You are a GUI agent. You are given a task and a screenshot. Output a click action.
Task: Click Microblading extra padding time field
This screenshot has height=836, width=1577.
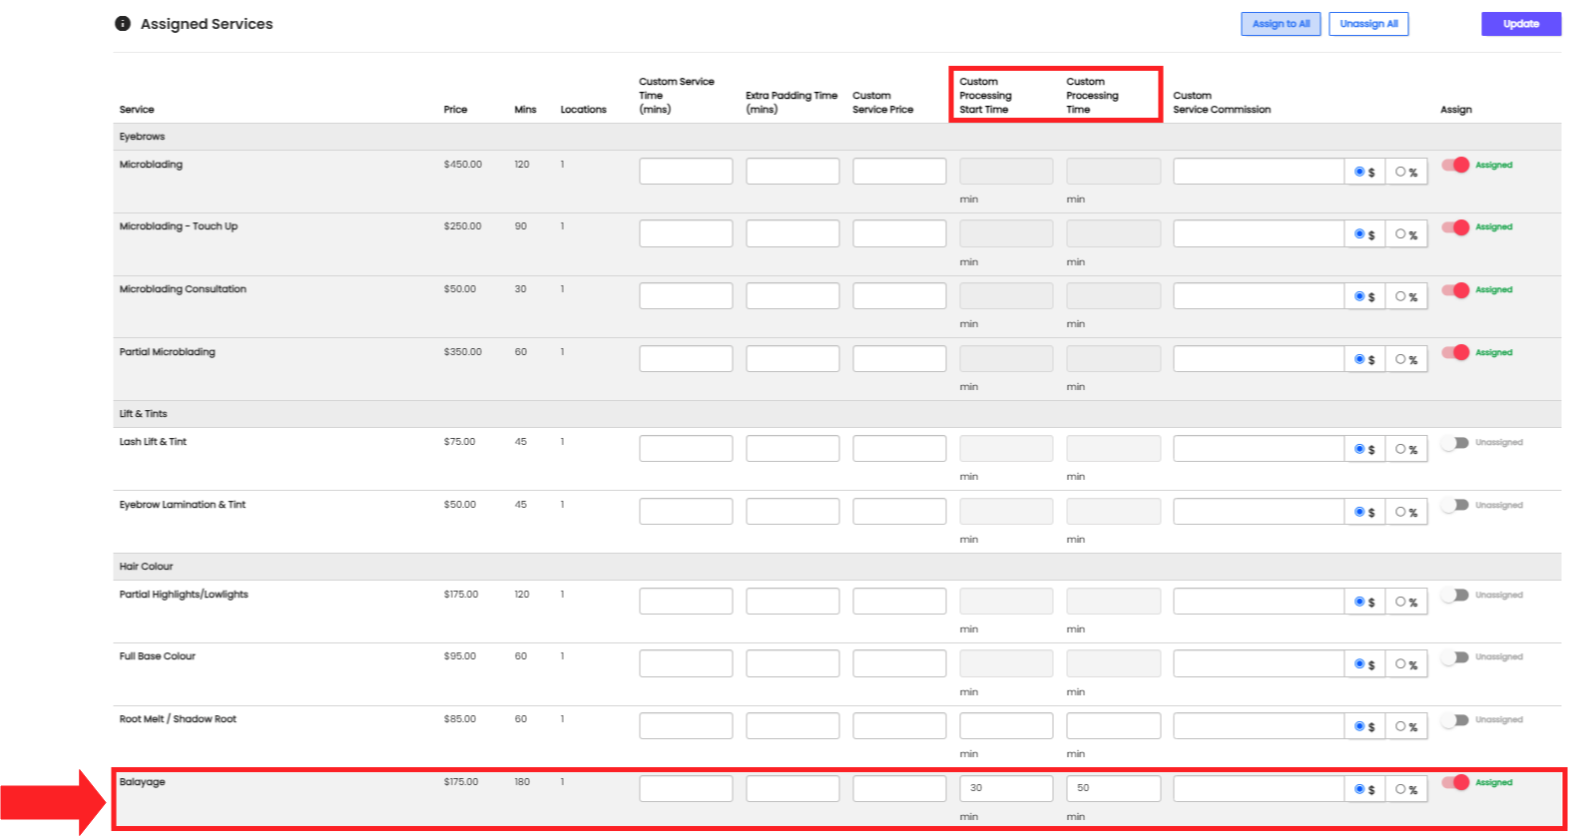tap(792, 172)
